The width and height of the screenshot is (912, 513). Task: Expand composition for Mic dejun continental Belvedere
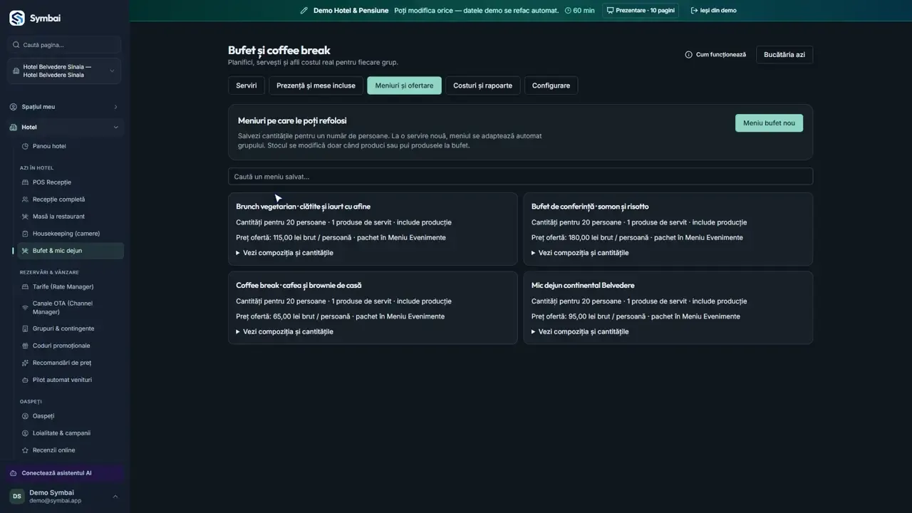580,332
